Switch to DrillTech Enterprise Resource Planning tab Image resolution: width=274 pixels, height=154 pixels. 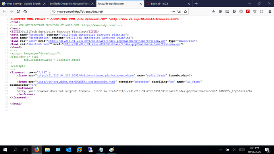tap(70, 4)
